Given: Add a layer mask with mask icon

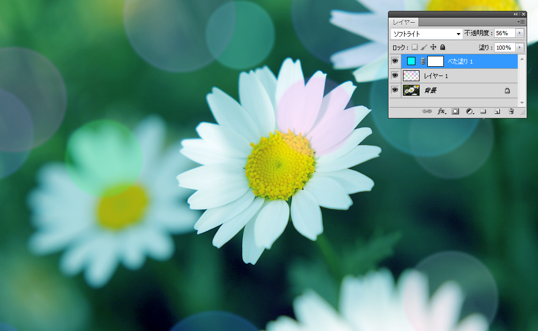Looking at the screenshot, I should (x=455, y=111).
